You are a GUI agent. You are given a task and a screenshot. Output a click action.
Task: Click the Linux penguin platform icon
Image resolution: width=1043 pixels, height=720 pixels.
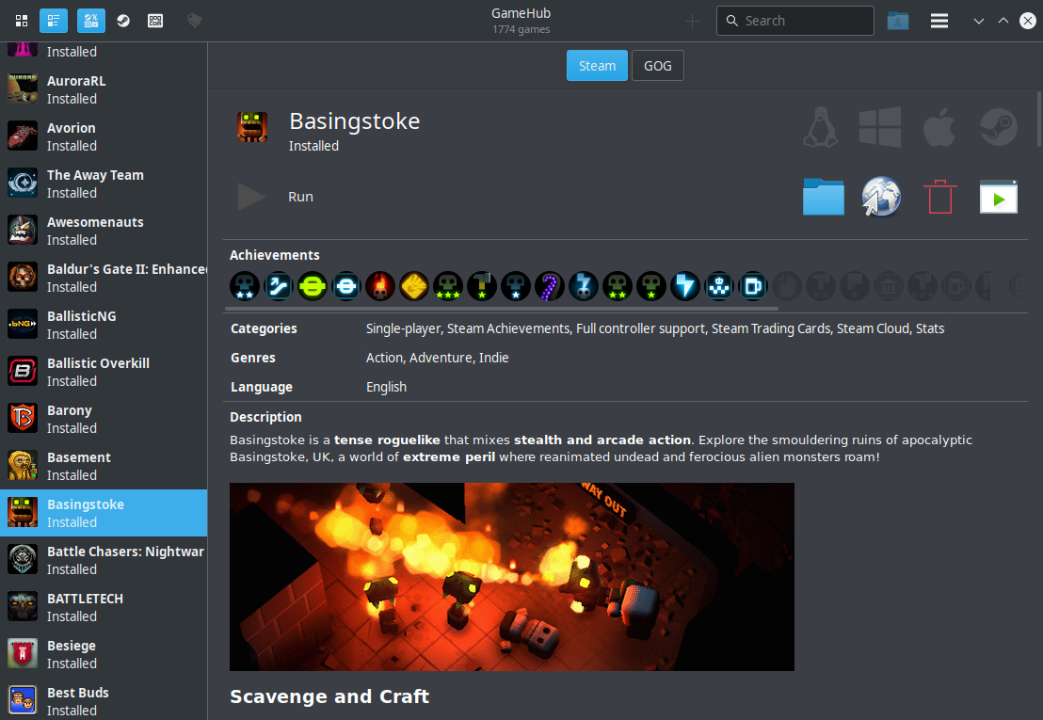click(820, 127)
